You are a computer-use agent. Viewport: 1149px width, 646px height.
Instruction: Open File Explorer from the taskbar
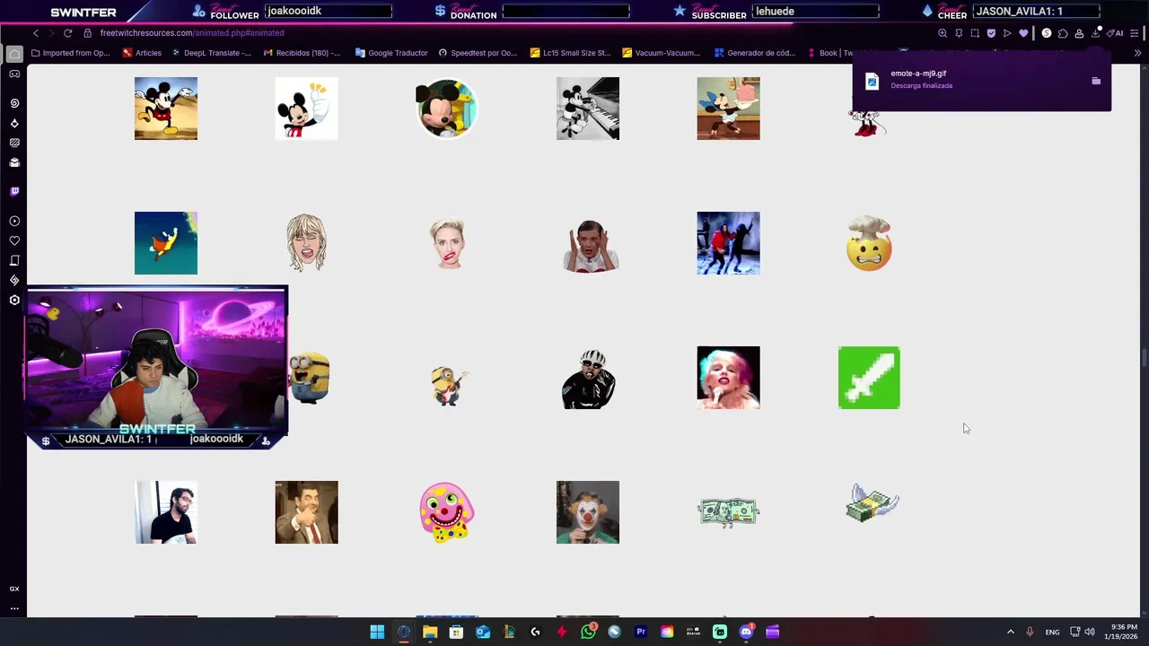click(430, 632)
